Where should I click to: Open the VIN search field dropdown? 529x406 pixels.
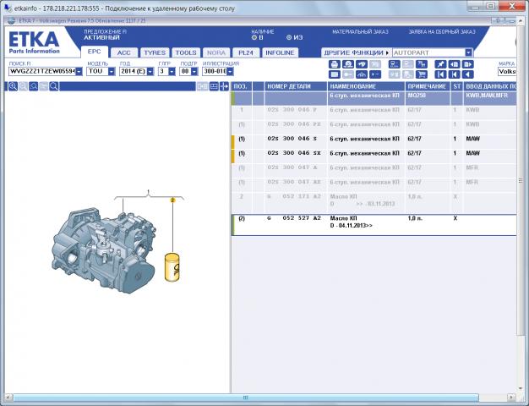pos(79,71)
